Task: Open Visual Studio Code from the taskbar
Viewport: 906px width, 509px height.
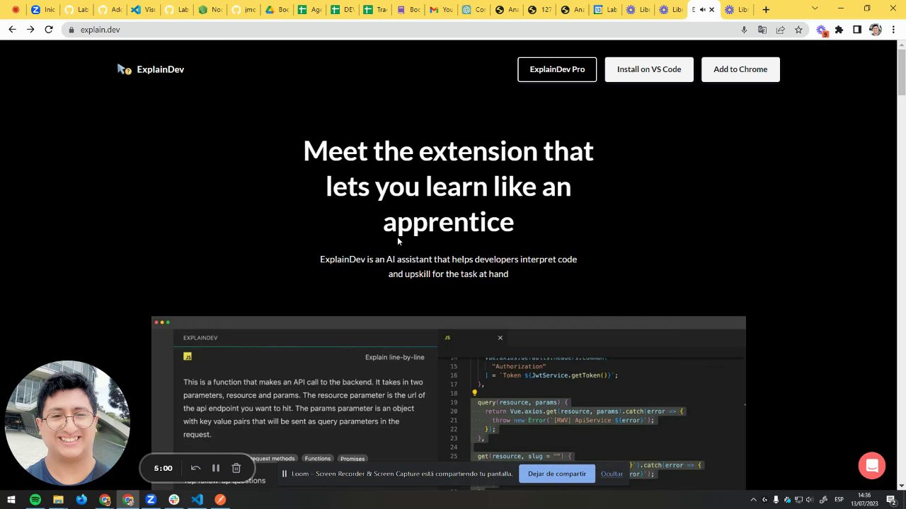Action: tap(197, 500)
